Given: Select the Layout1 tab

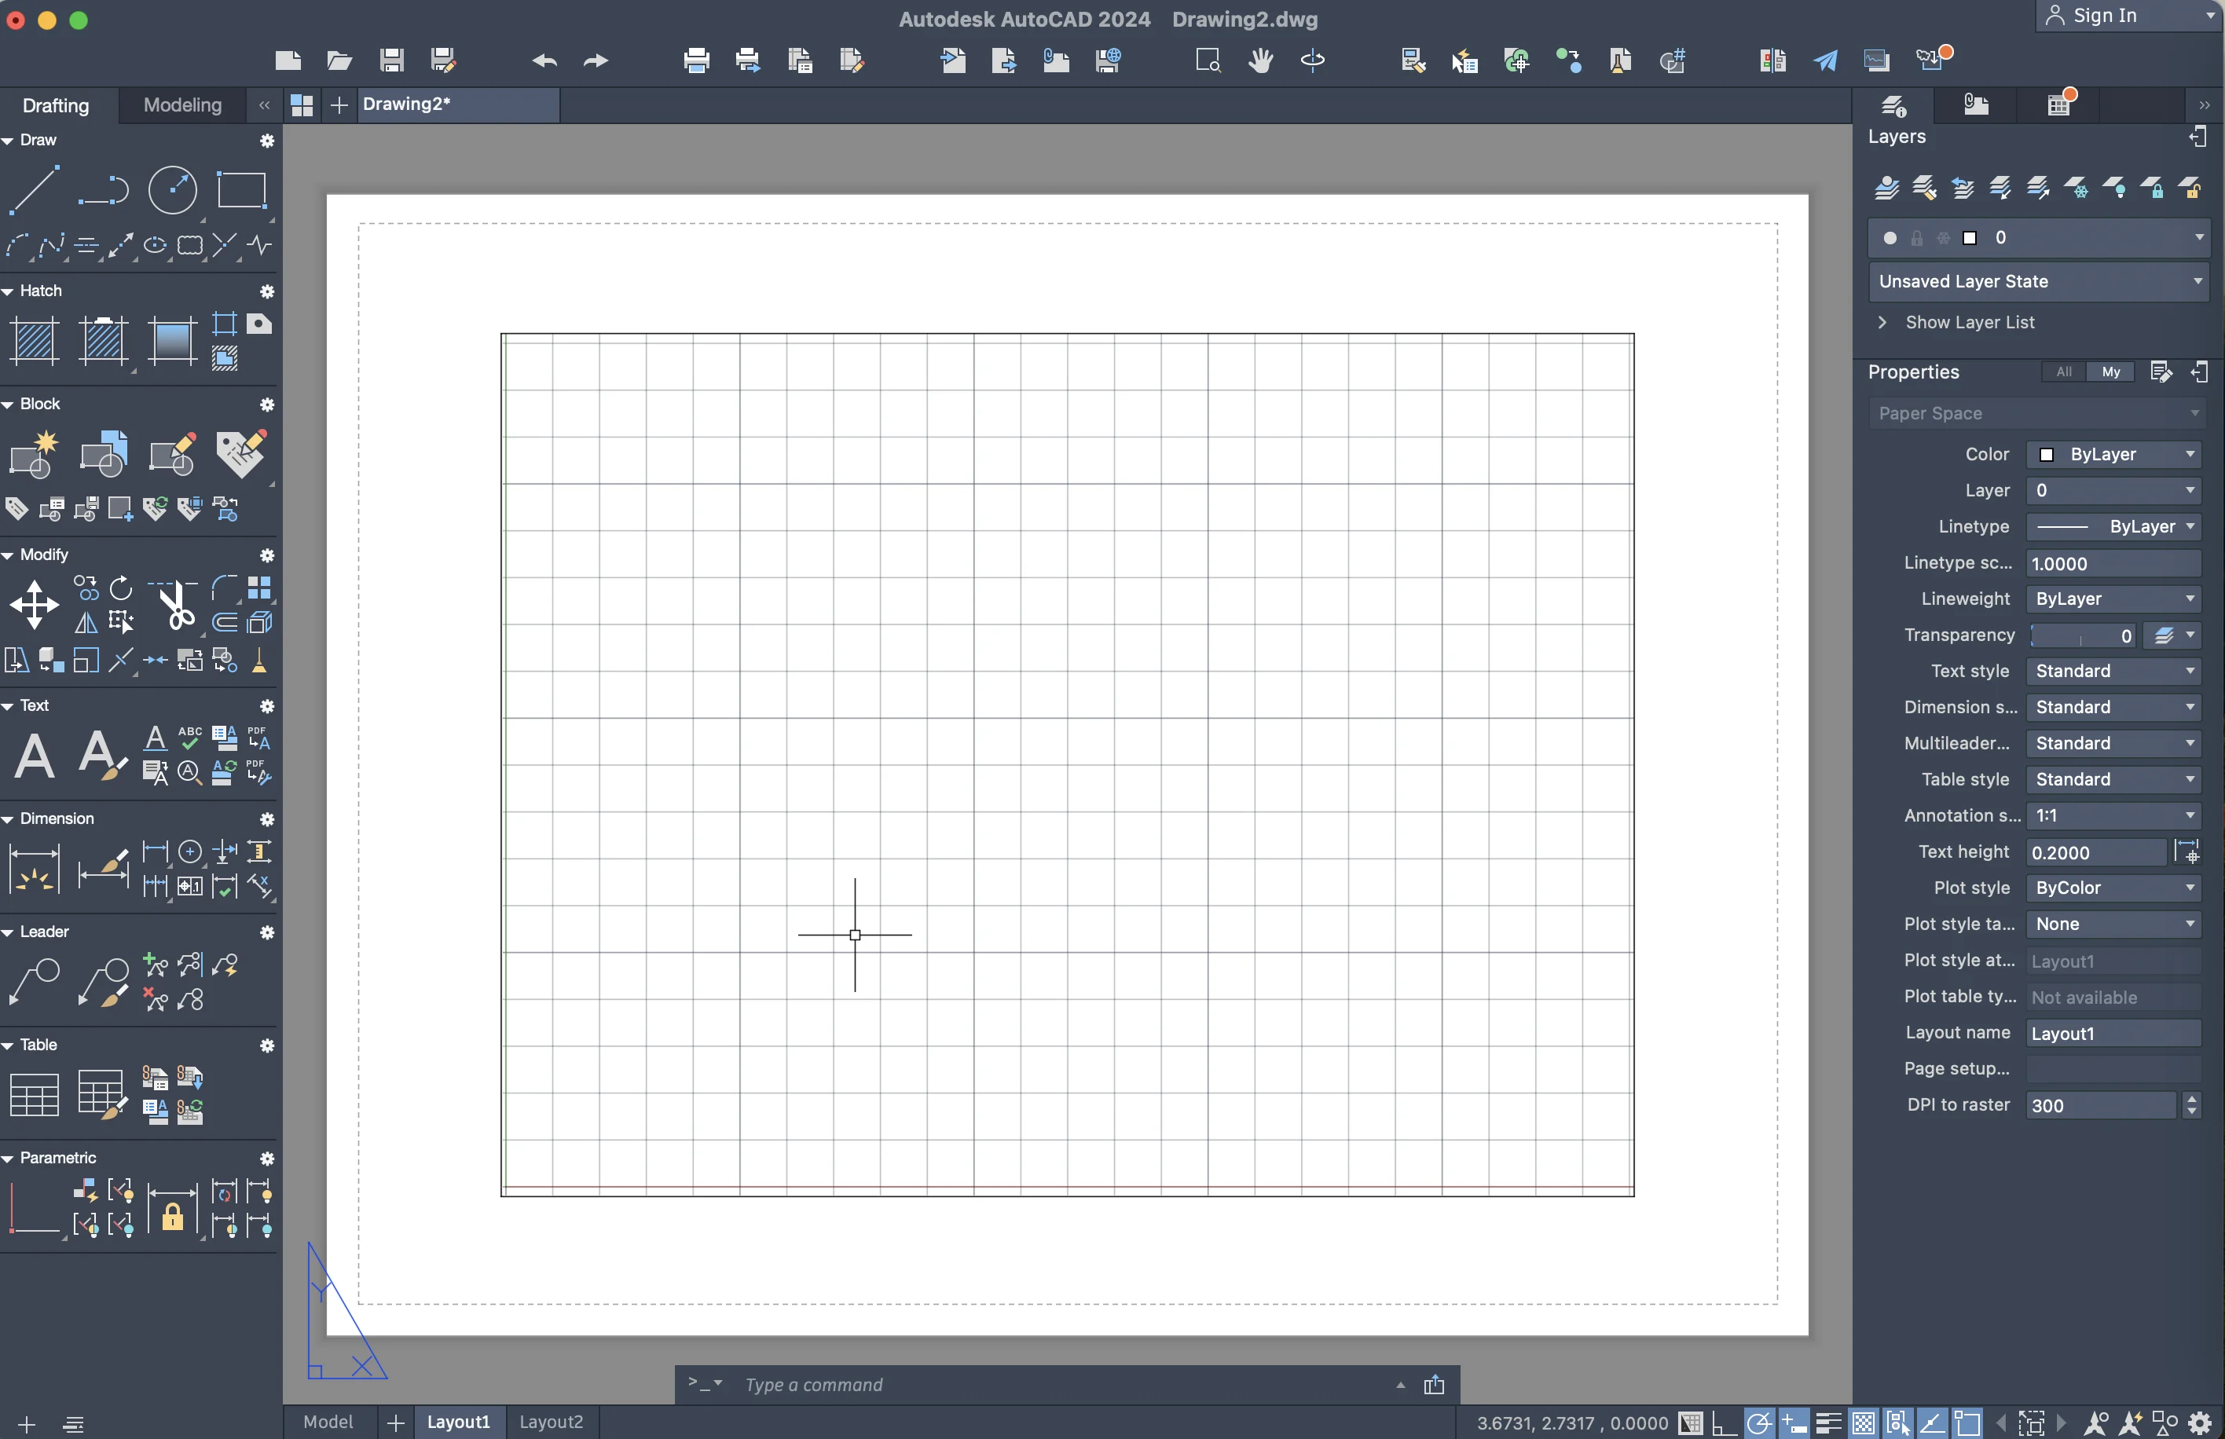Looking at the screenshot, I should (x=458, y=1421).
